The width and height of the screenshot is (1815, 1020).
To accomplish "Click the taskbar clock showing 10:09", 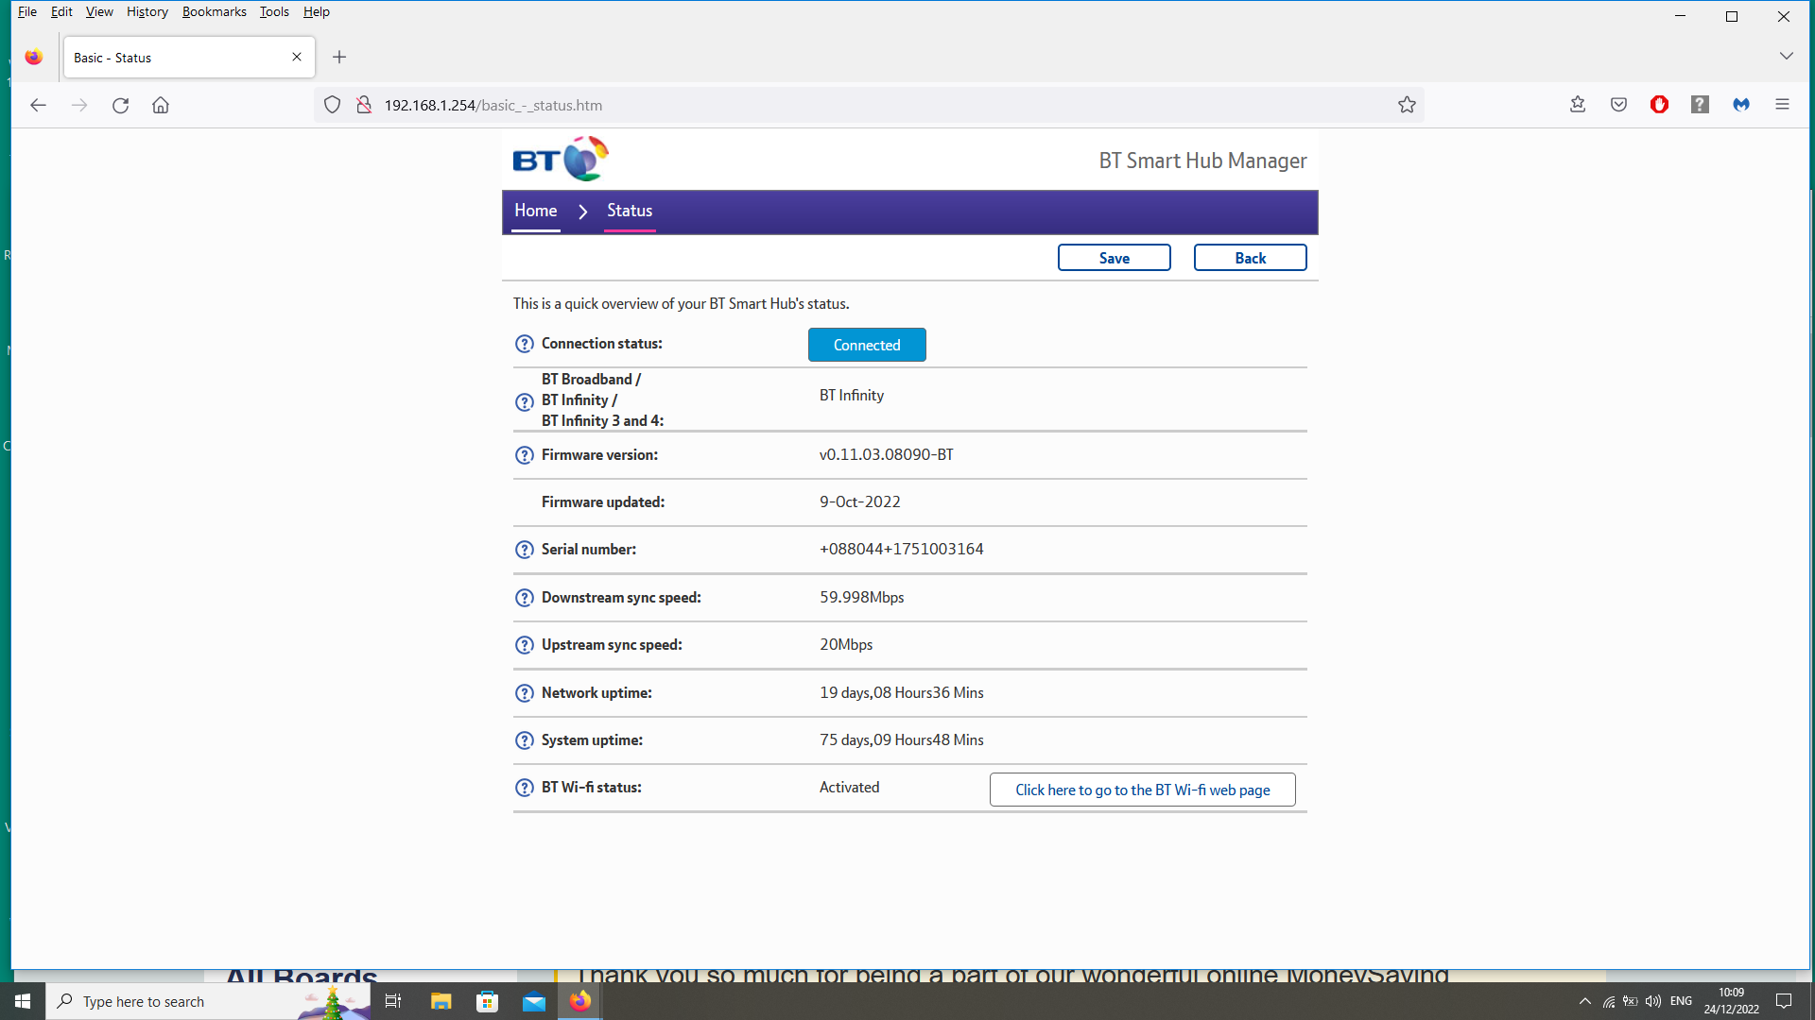I will [1731, 1001].
